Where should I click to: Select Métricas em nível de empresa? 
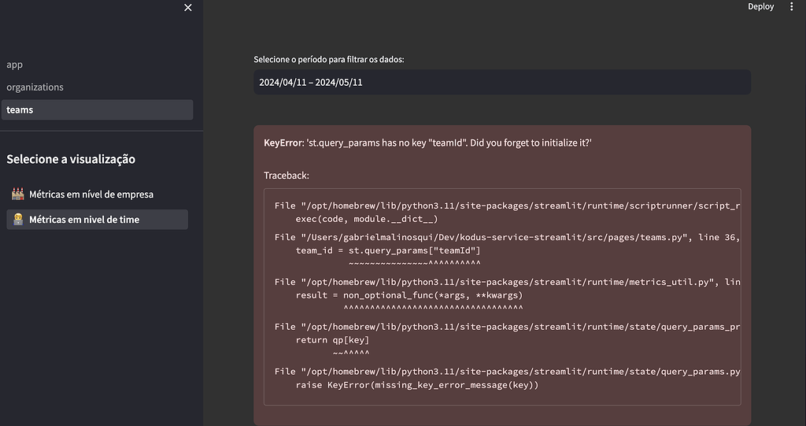tap(91, 194)
